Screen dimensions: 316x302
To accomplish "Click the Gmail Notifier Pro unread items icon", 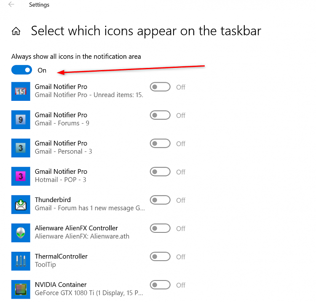I will click(21, 92).
